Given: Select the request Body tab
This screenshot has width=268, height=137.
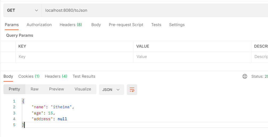Looking at the screenshot, I should click(96, 25).
